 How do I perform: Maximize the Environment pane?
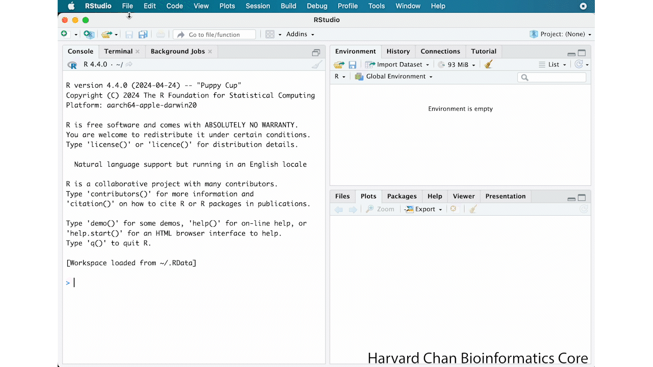[582, 53]
